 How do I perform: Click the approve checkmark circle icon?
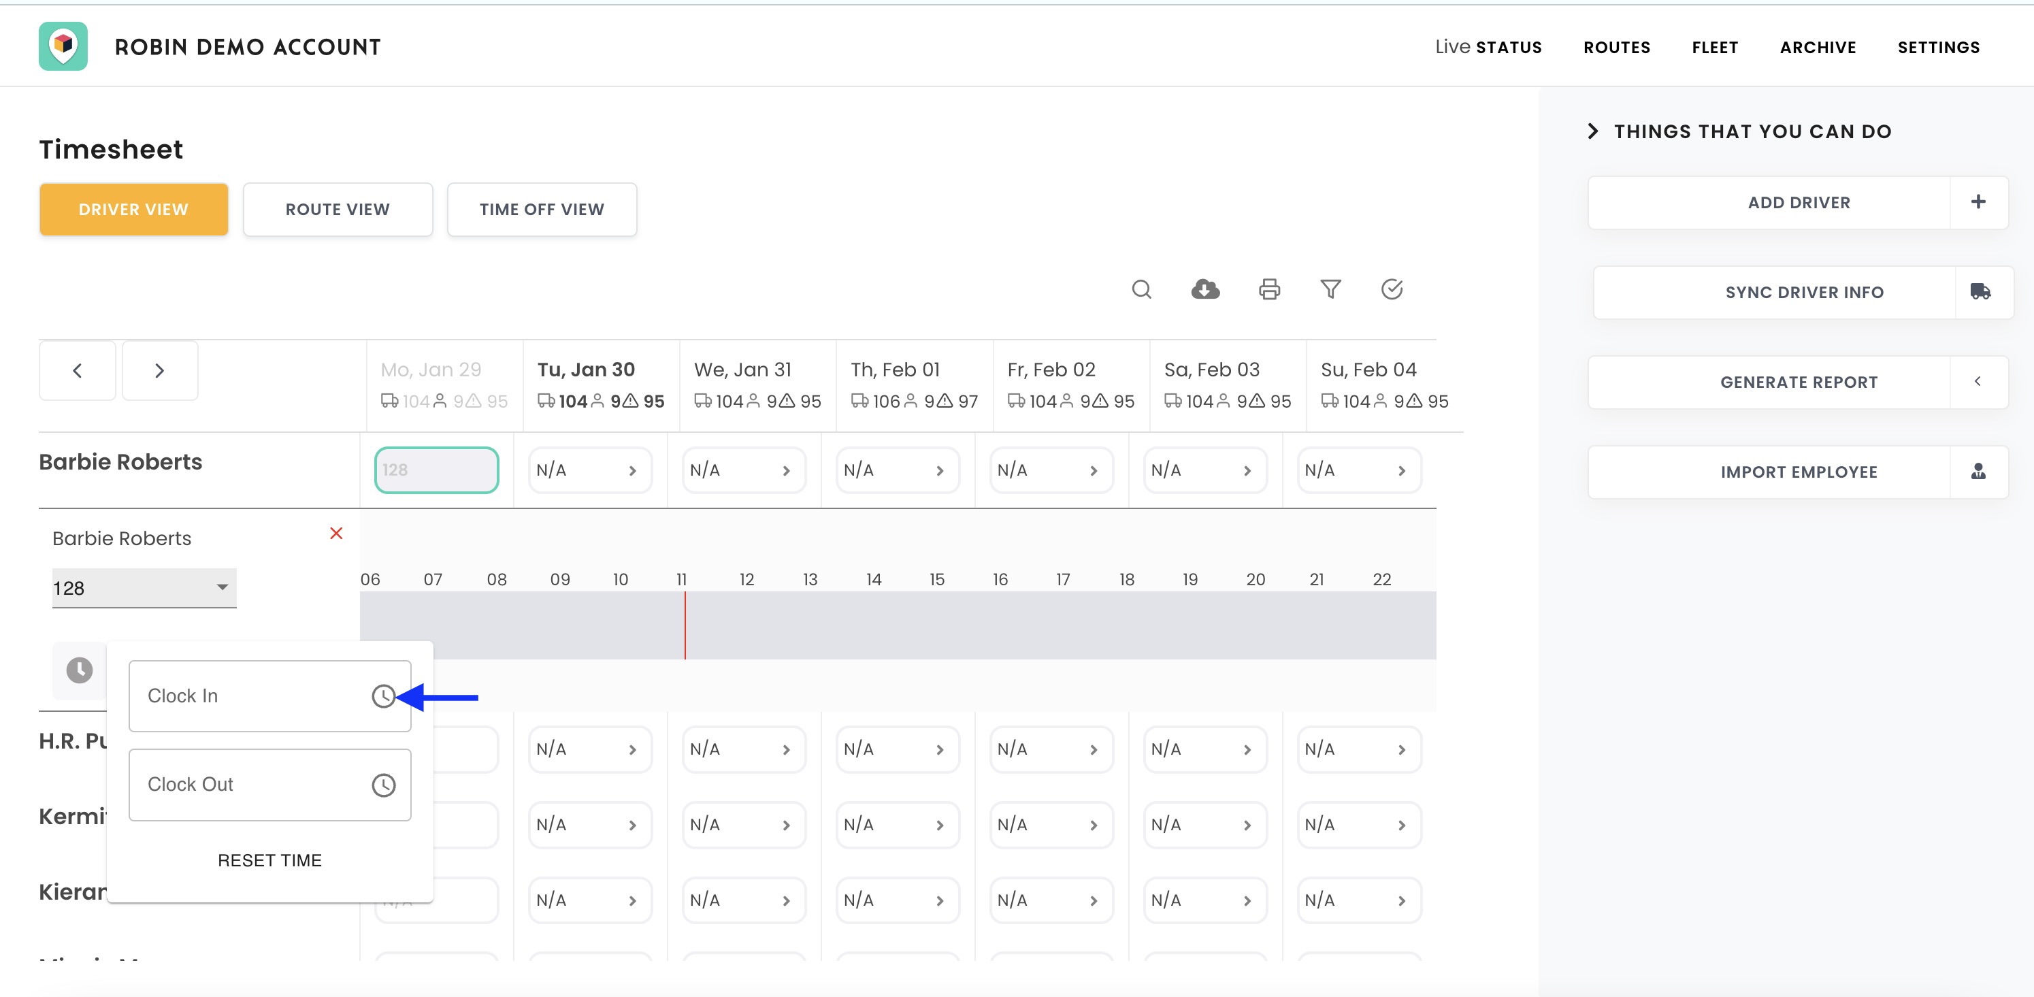pyautogui.click(x=1392, y=289)
